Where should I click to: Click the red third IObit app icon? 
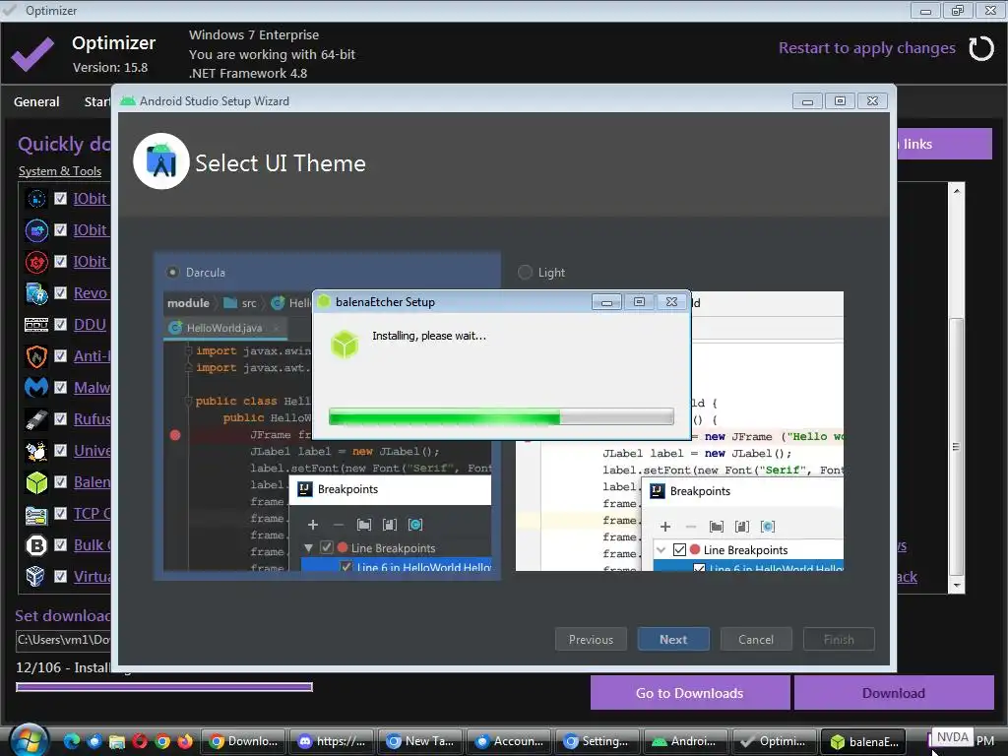(x=36, y=262)
